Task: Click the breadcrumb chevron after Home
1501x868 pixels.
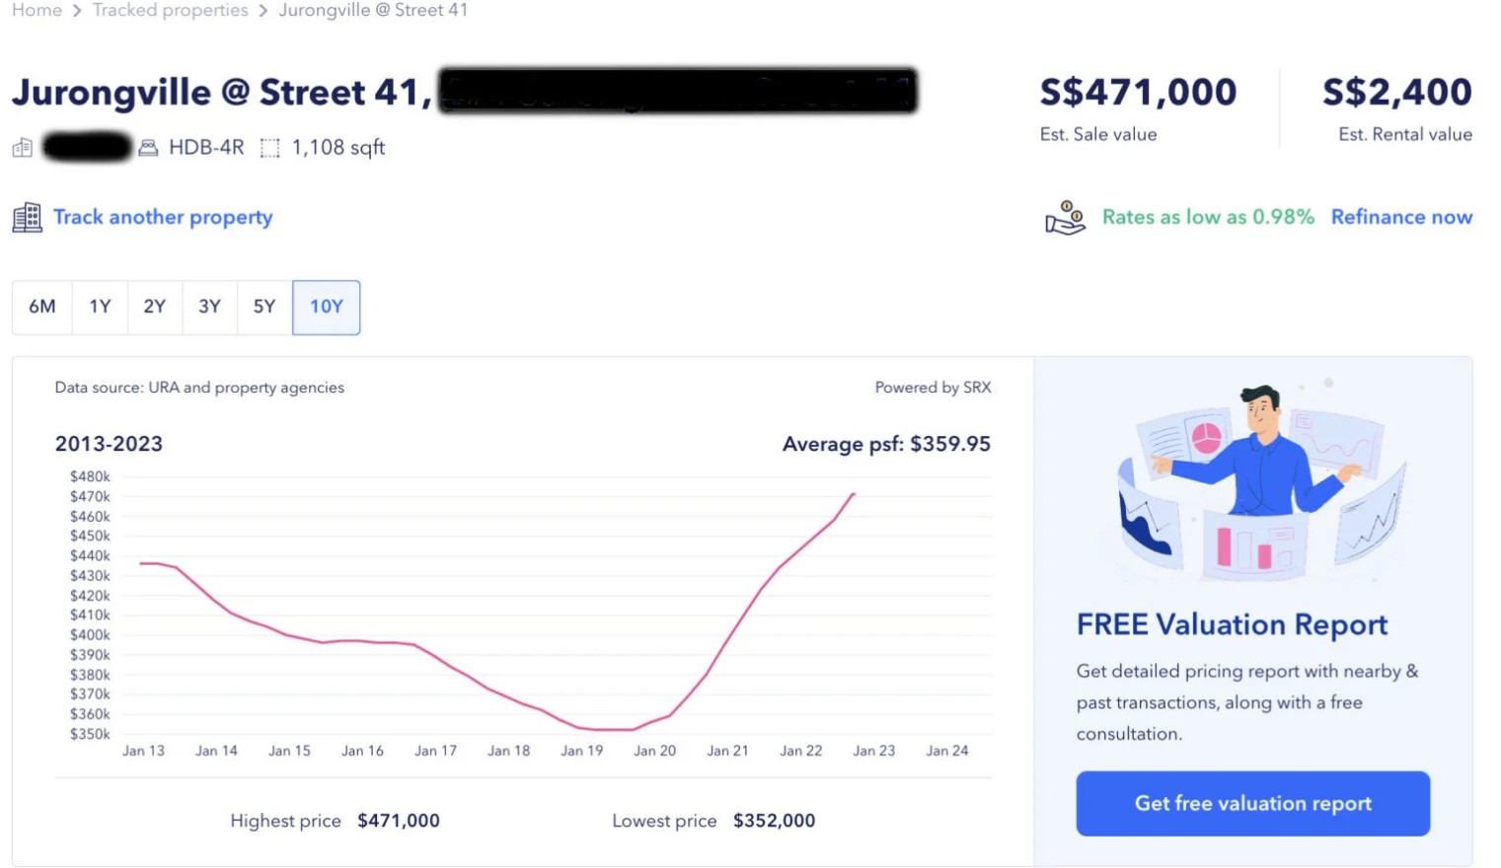Action: point(77,11)
